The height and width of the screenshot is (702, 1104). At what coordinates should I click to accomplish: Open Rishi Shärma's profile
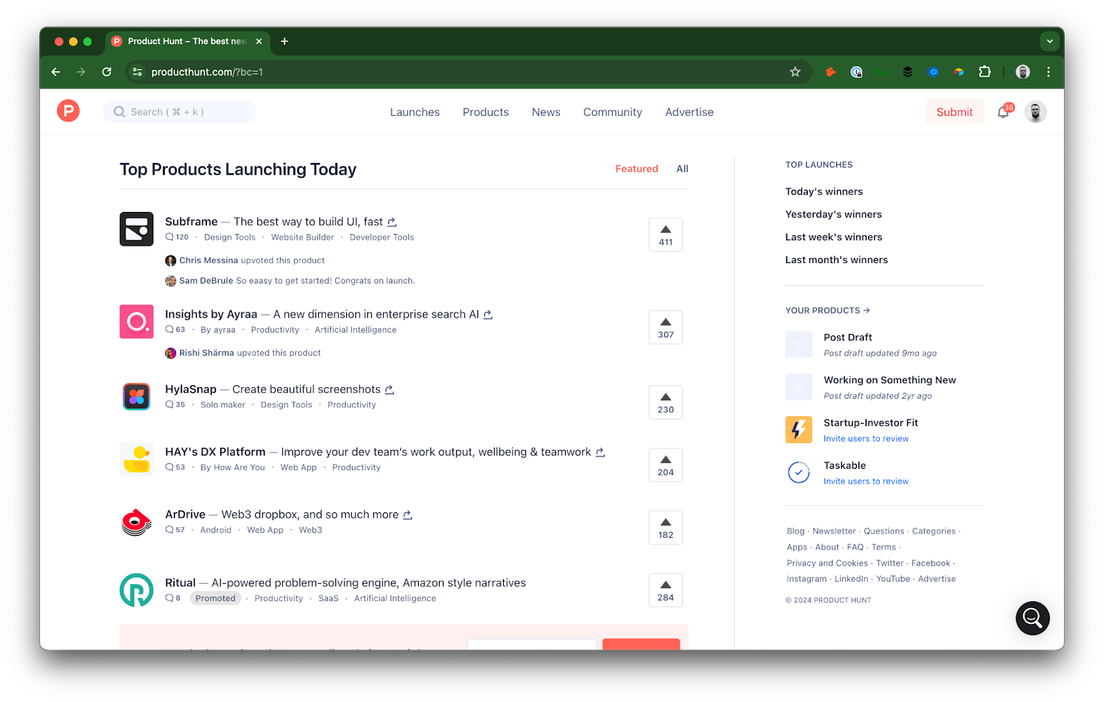click(206, 353)
